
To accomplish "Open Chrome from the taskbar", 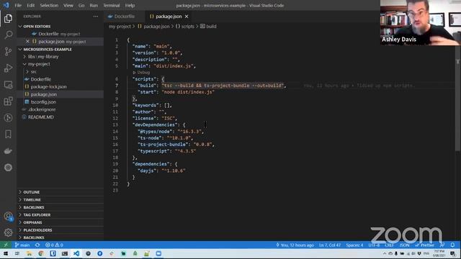I will pos(41,253).
